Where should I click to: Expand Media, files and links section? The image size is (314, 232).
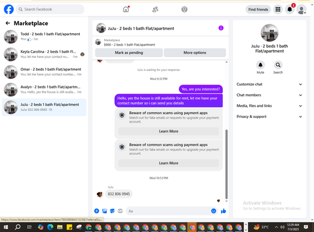(269, 106)
